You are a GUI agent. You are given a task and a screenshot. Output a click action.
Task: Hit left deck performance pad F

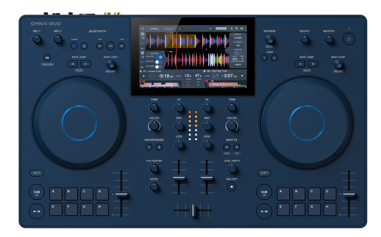pyautogui.click(x=71, y=210)
